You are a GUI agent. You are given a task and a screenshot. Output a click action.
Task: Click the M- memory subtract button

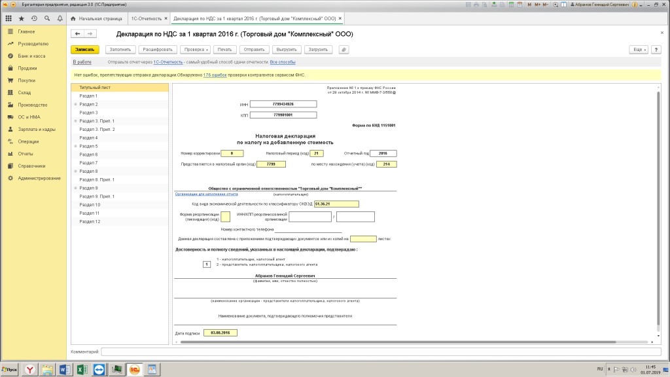tap(546, 5)
